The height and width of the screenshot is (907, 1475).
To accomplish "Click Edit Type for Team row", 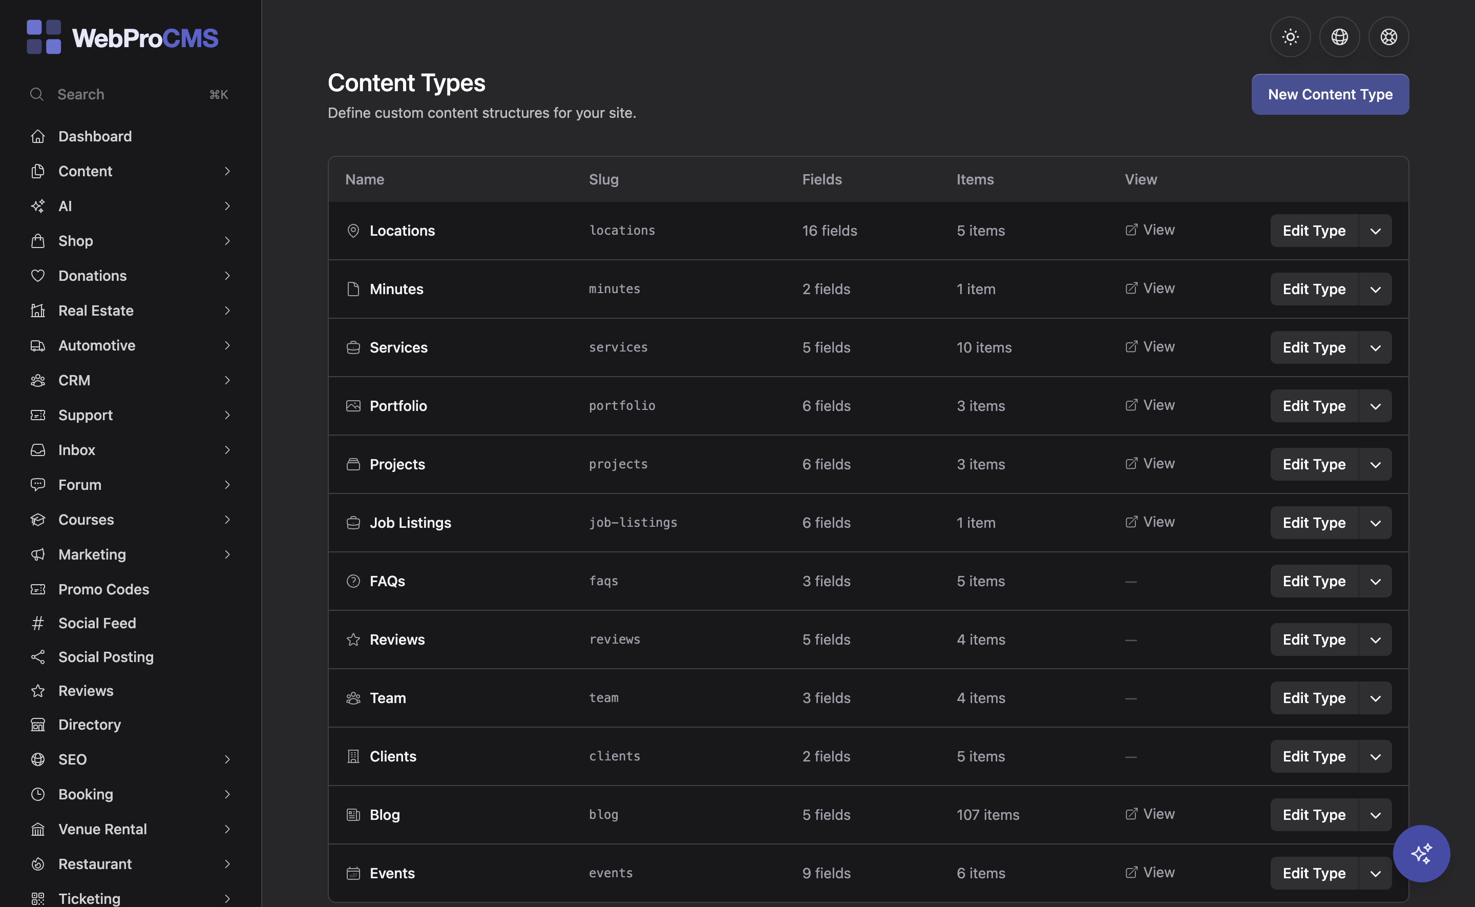I will tap(1314, 697).
